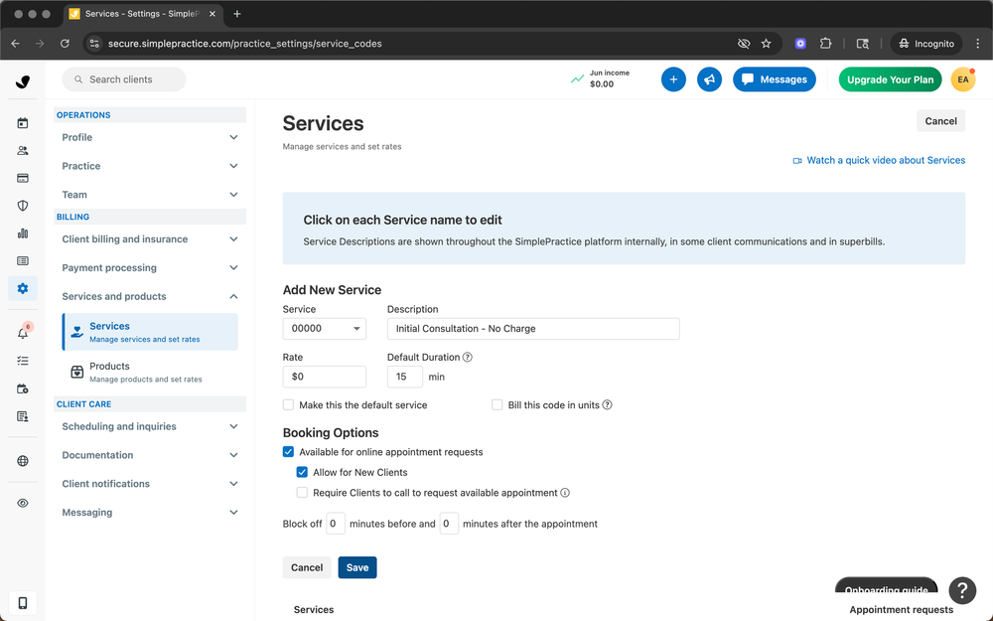The width and height of the screenshot is (993, 621).
Task: Expand Client notifications section
Action: 150,484
